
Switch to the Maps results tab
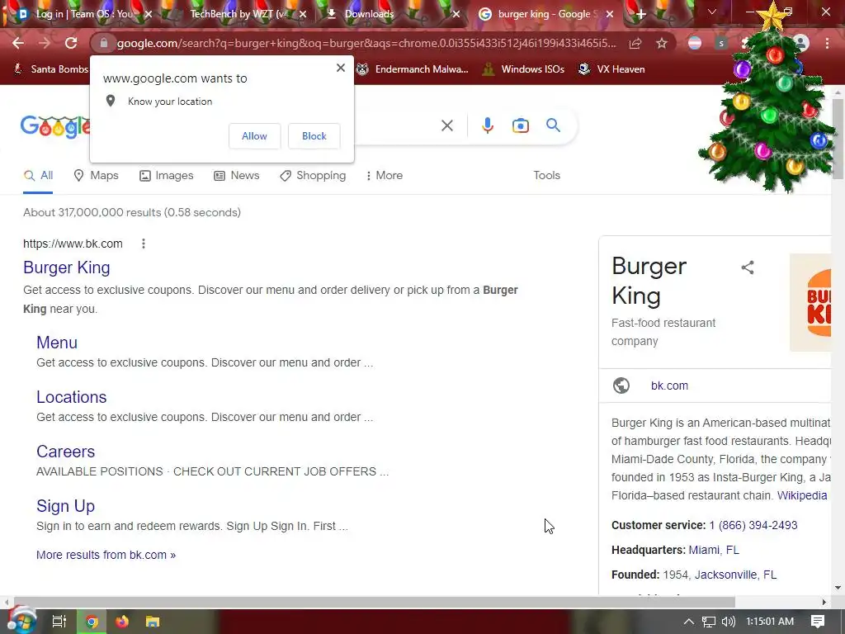coord(96,175)
